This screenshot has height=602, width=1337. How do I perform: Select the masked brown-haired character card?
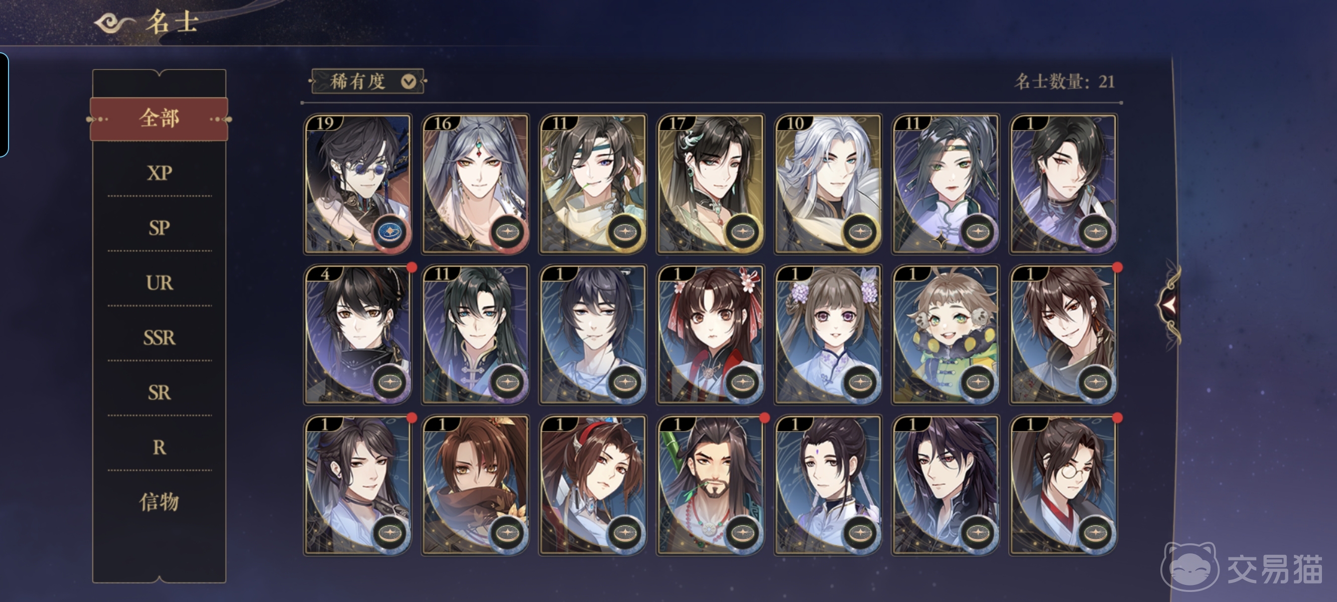(475, 485)
